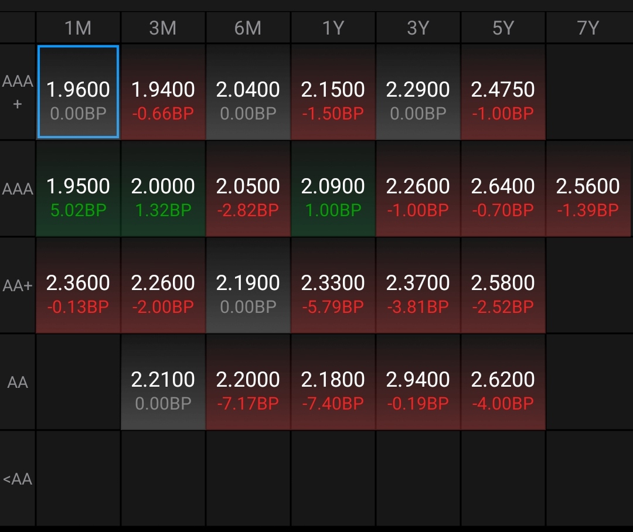Click the AA+ rating row label
The image size is (633, 532).
click(x=18, y=285)
